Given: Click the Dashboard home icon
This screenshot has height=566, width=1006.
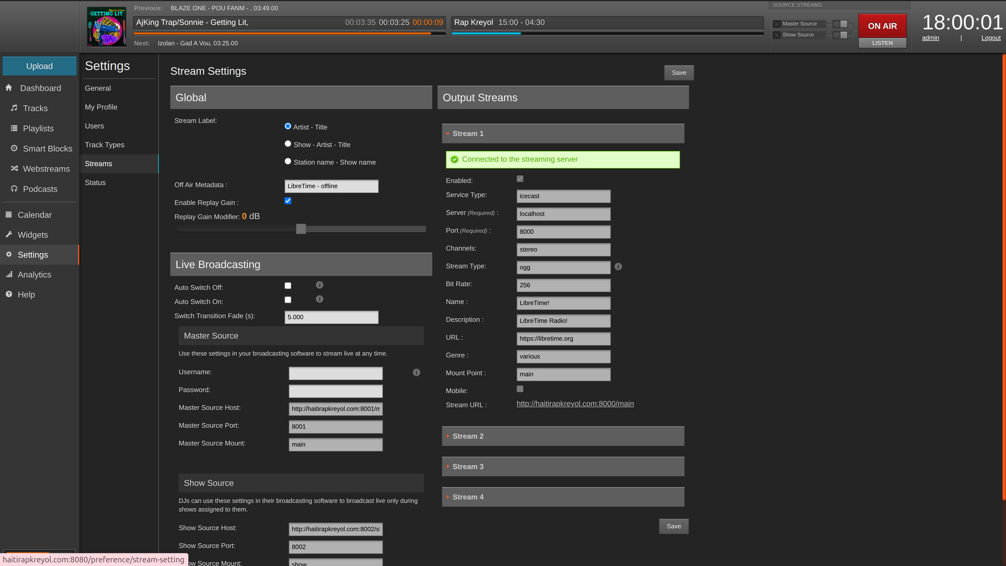Looking at the screenshot, I should [9, 88].
